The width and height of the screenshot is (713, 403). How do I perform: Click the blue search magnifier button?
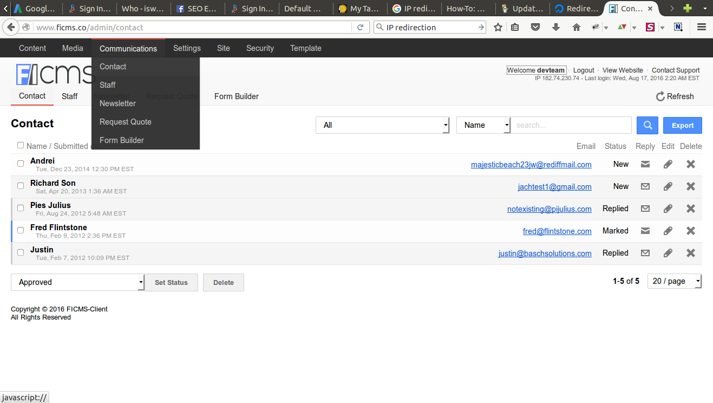[647, 125]
